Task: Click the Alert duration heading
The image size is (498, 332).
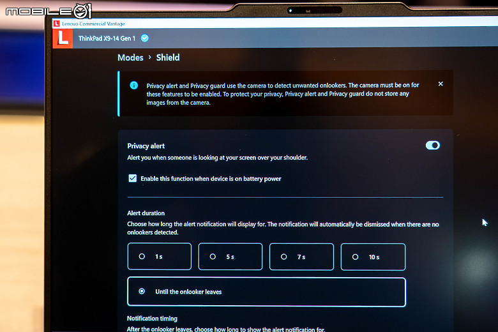Action: click(x=146, y=213)
